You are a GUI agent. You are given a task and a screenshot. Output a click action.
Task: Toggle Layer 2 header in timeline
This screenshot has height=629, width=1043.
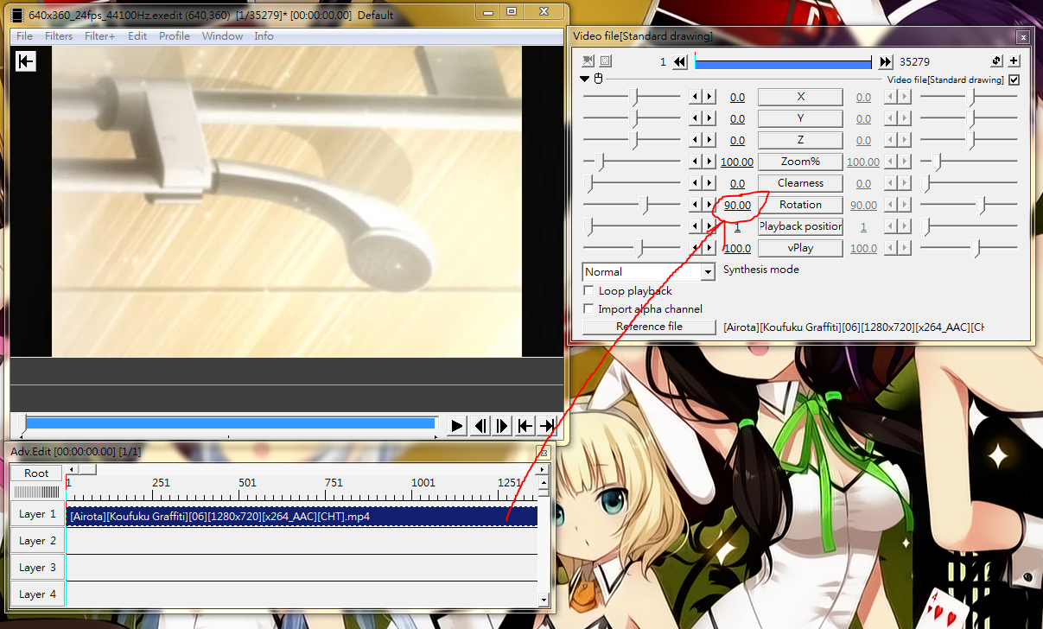coord(37,541)
